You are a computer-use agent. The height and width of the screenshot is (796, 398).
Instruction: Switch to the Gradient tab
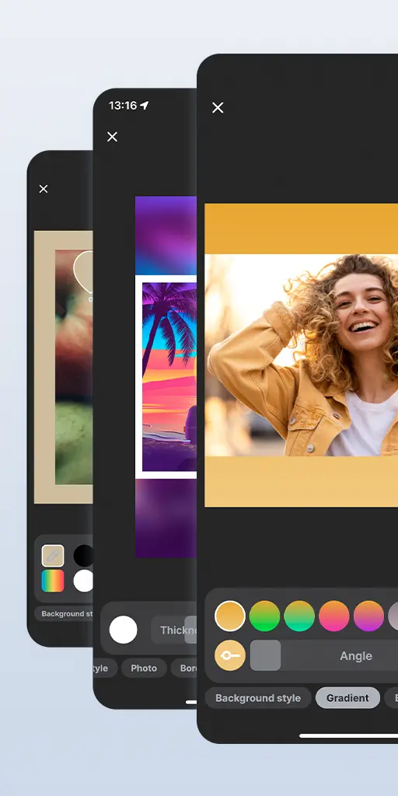(347, 698)
